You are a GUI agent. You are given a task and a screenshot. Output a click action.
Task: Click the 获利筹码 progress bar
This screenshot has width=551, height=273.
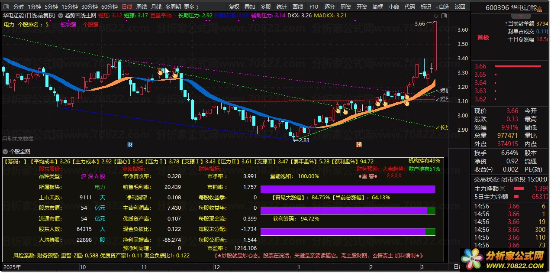click(348, 232)
